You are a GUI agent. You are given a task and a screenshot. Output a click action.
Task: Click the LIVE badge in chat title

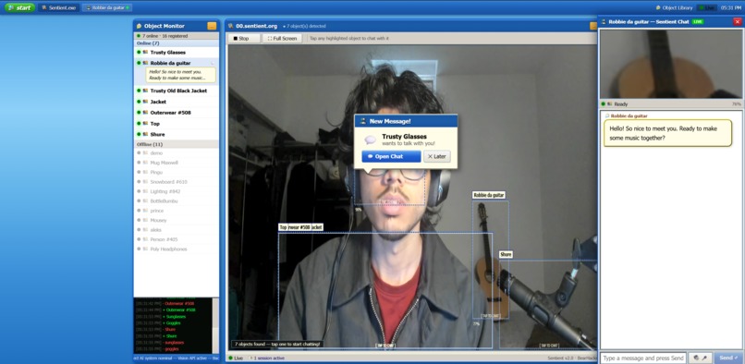click(698, 22)
